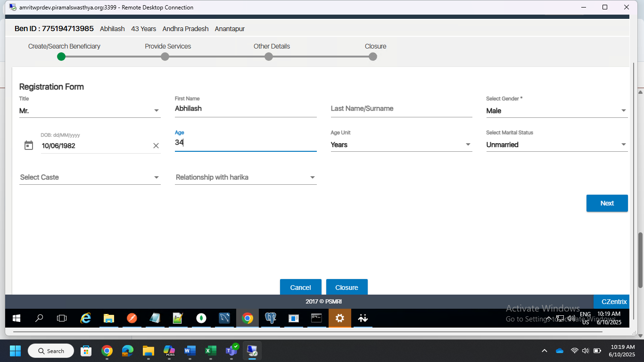Launch Internet Explorer in remote taskbar
The height and width of the screenshot is (362, 644).
tap(85, 318)
